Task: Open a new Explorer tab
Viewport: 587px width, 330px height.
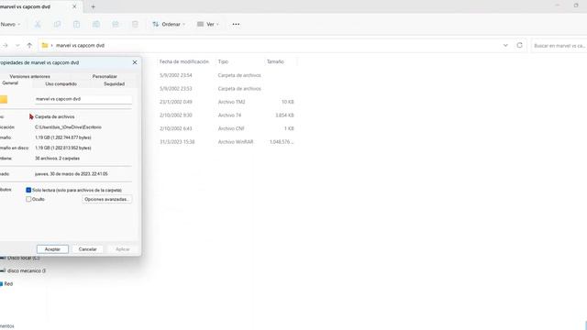Action: (94, 6)
